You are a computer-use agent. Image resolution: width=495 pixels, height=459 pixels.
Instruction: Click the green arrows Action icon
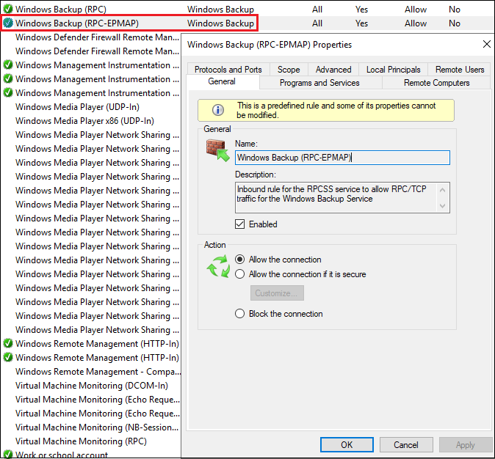(218, 267)
